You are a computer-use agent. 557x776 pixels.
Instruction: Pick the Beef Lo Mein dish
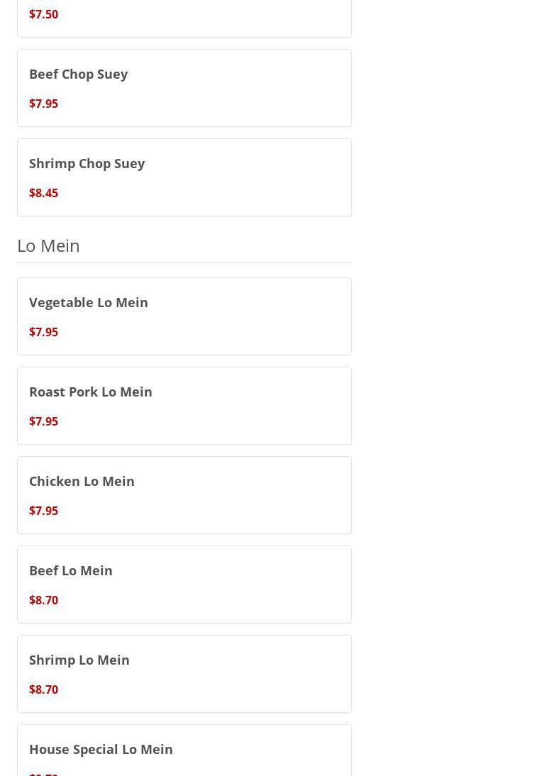70,570
